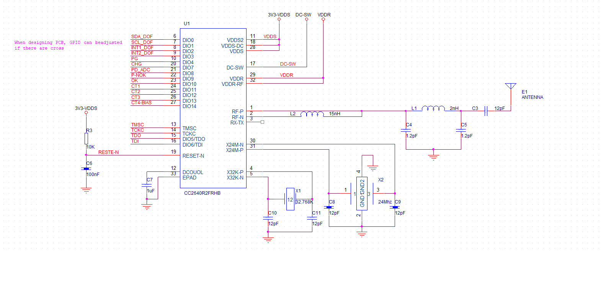Click the red TDO net label

136,136
